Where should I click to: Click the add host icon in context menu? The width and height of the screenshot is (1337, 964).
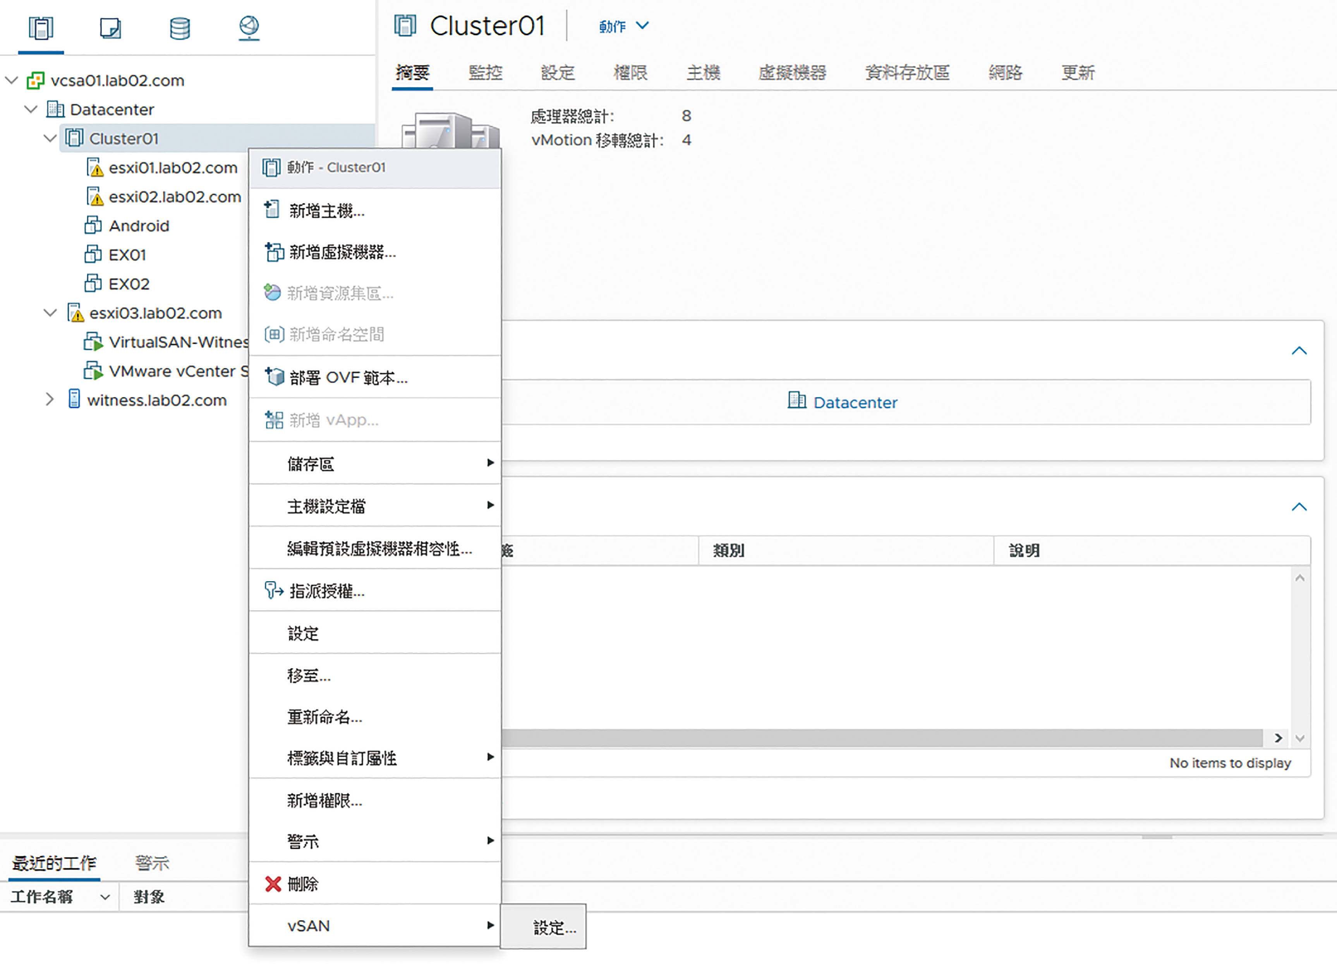[x=272, y=210]
